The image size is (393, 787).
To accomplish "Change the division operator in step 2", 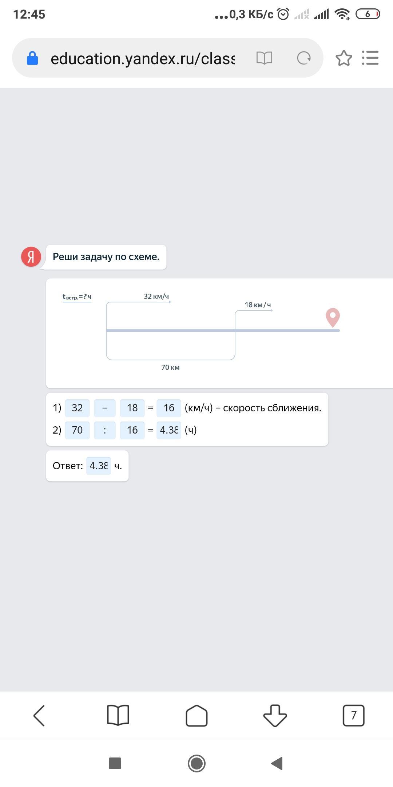I will point(105,430).
